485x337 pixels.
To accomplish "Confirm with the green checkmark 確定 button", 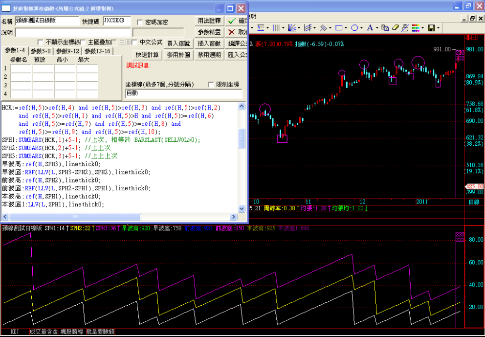I will click(x=236, y=21).
